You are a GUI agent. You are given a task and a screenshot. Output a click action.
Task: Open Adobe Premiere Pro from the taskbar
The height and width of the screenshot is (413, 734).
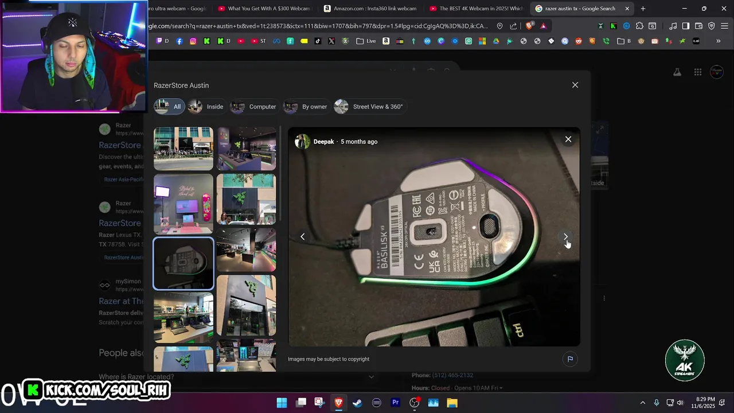click(x=395, y=403)
